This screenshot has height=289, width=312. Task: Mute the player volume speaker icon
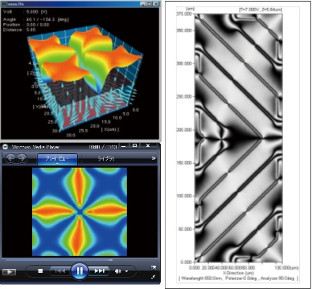[117, 271]
